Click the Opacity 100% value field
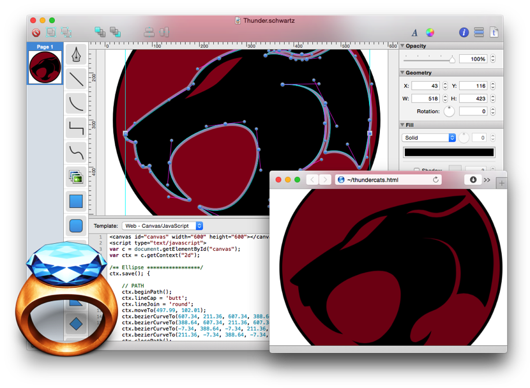This screenshot has height=388, width=530. [x=473, y=59]
